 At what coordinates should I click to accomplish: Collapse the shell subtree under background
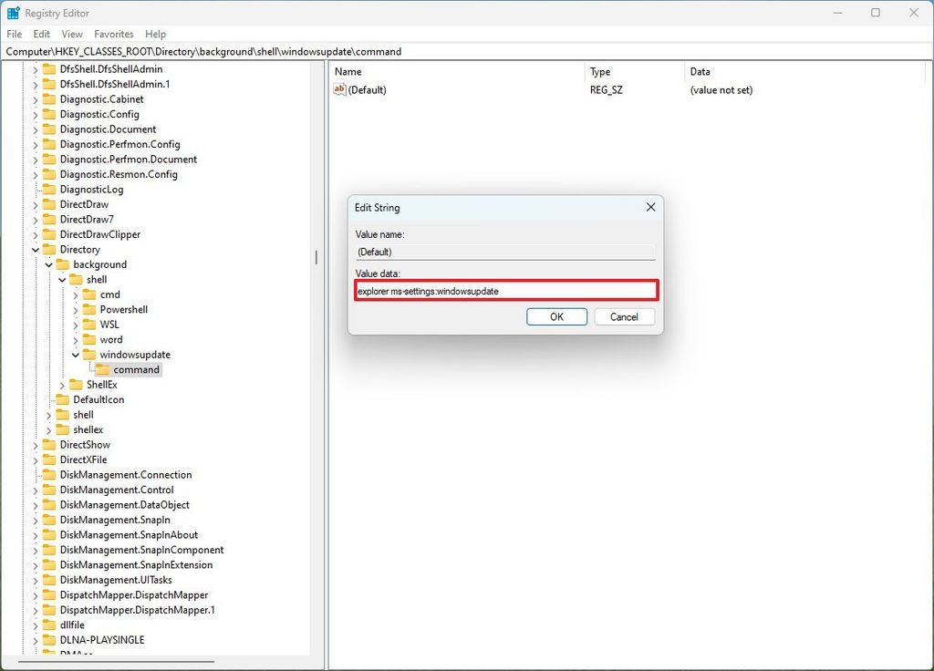point(60,279)
